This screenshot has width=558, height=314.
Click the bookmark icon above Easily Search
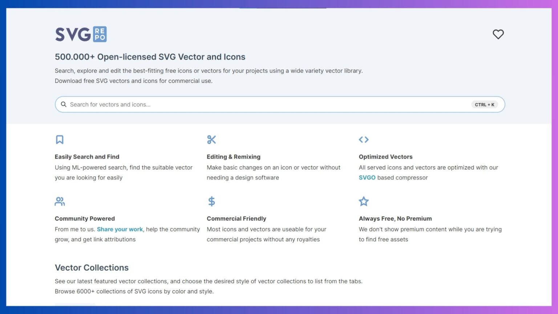[x=60, y=140]
